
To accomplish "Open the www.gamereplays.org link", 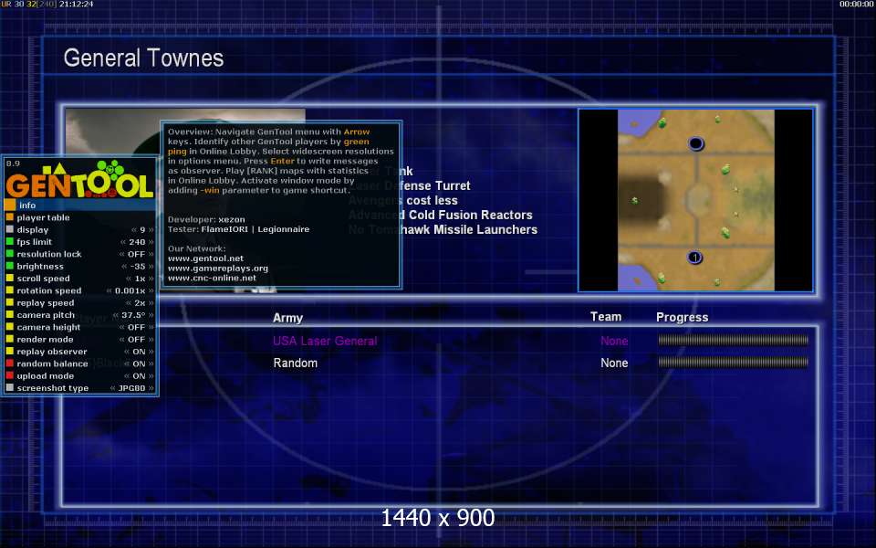I will tap(218, 269).
